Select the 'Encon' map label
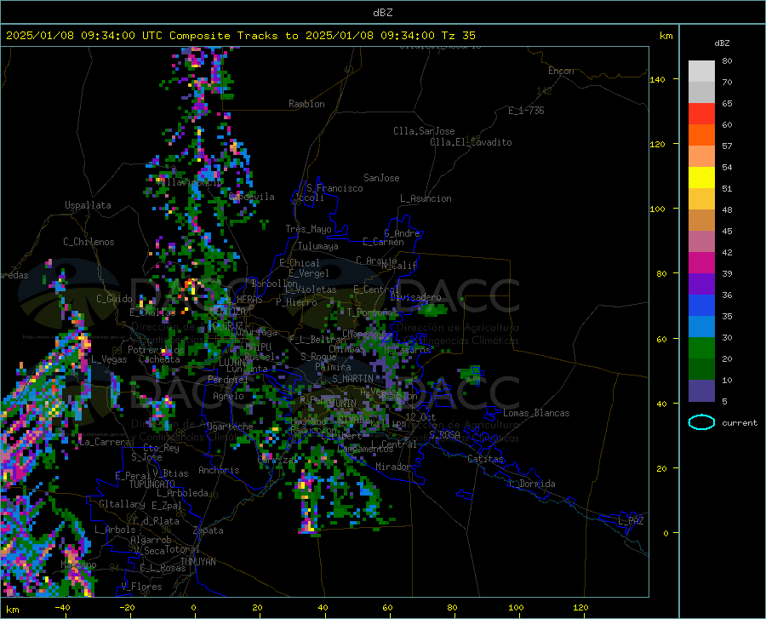The width and height of the screenshot is (766, 619). 561,71
